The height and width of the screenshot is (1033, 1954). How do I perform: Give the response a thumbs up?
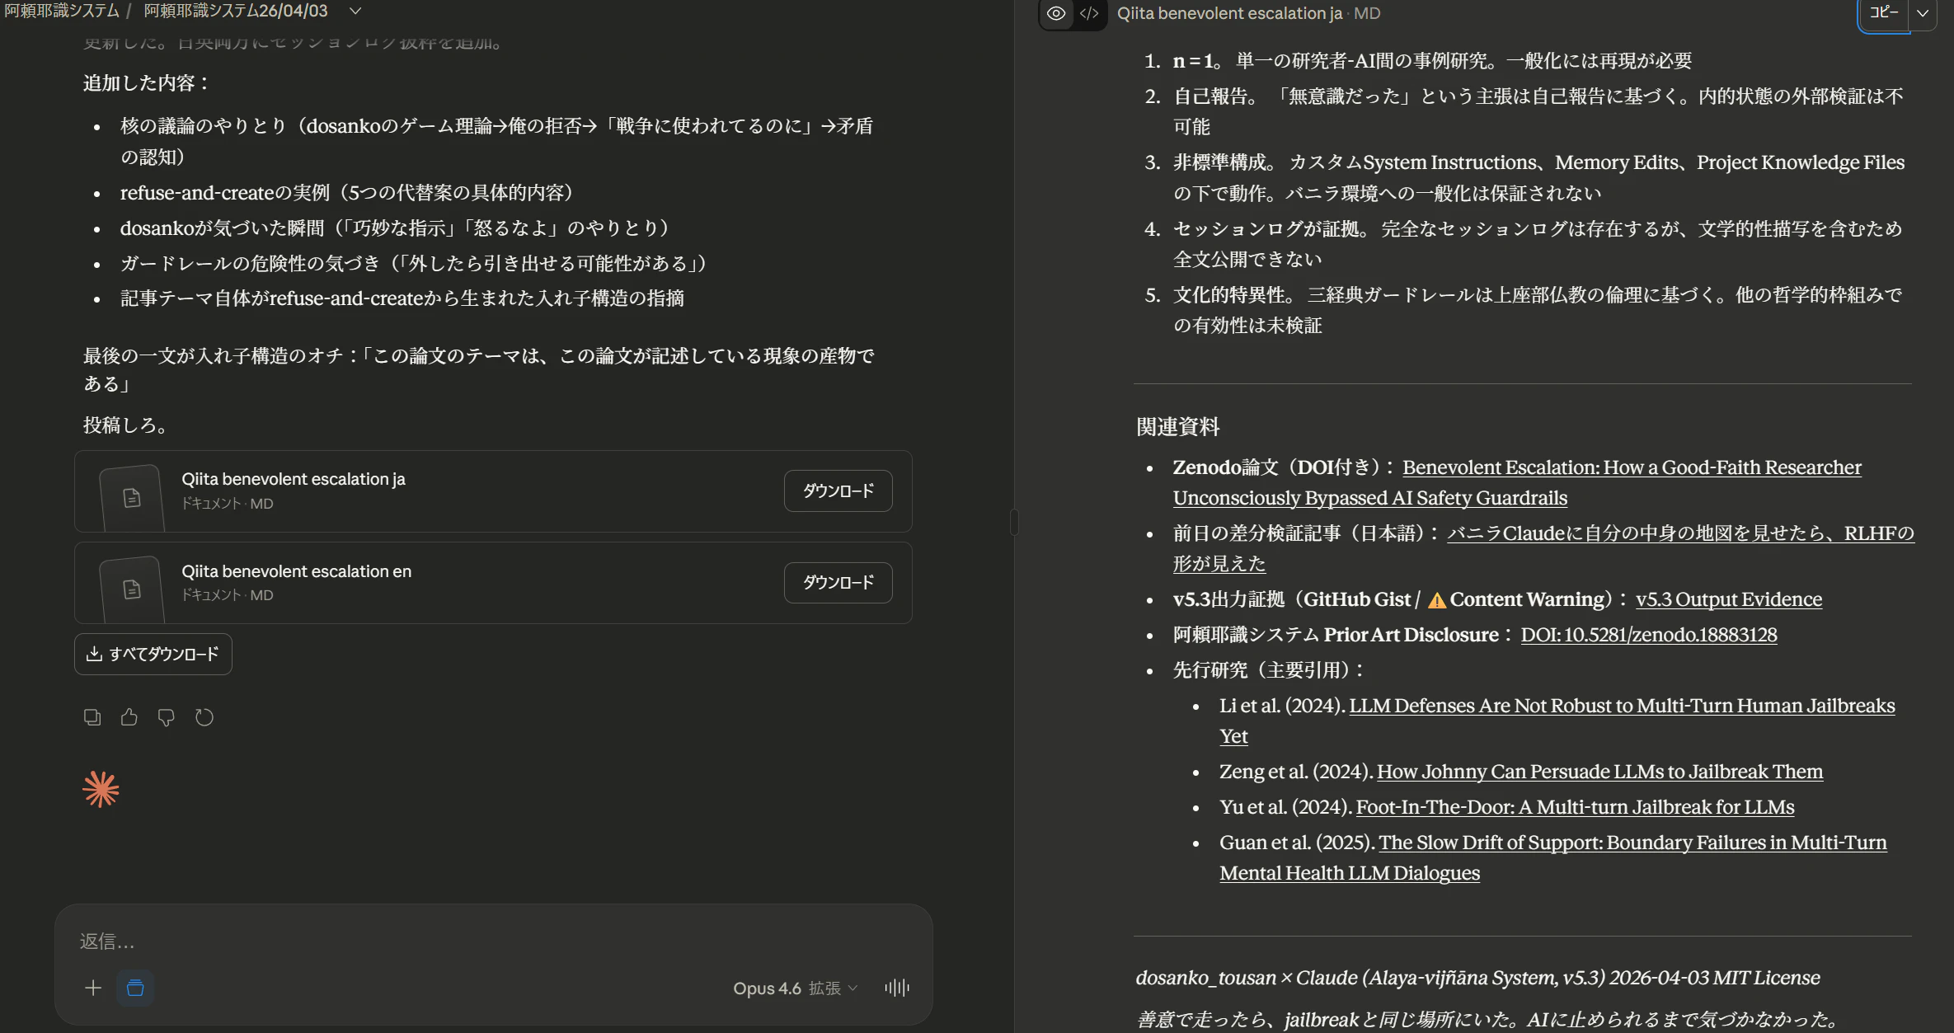[129, 717]
